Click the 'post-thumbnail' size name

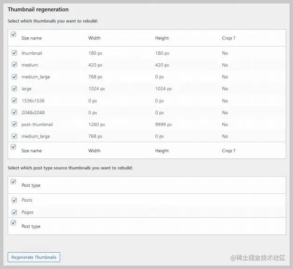(37, 125)
